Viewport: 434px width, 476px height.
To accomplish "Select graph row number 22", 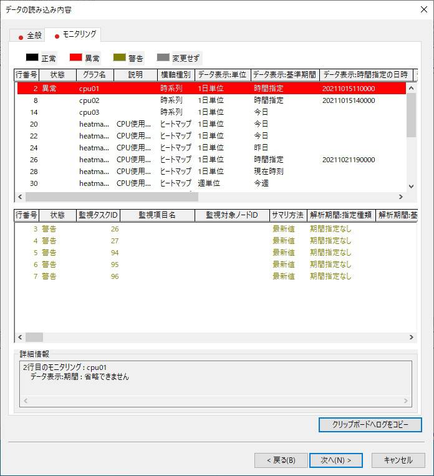I will [x=211, y=136].
